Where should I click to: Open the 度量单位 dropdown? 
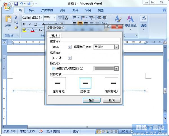116,47
